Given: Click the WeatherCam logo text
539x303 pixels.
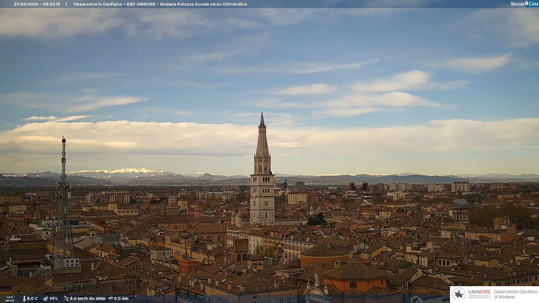Looking at the screenshot, I should (x=524, y=4).
